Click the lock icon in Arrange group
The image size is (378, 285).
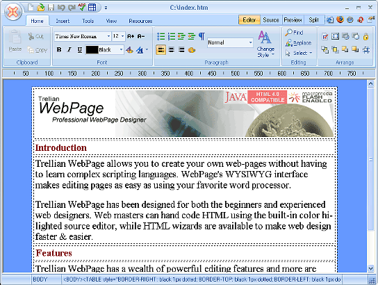(x=365, y=36)
